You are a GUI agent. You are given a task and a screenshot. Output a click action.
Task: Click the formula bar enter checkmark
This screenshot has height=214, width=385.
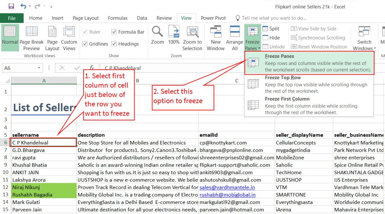(x=77, y=68)
